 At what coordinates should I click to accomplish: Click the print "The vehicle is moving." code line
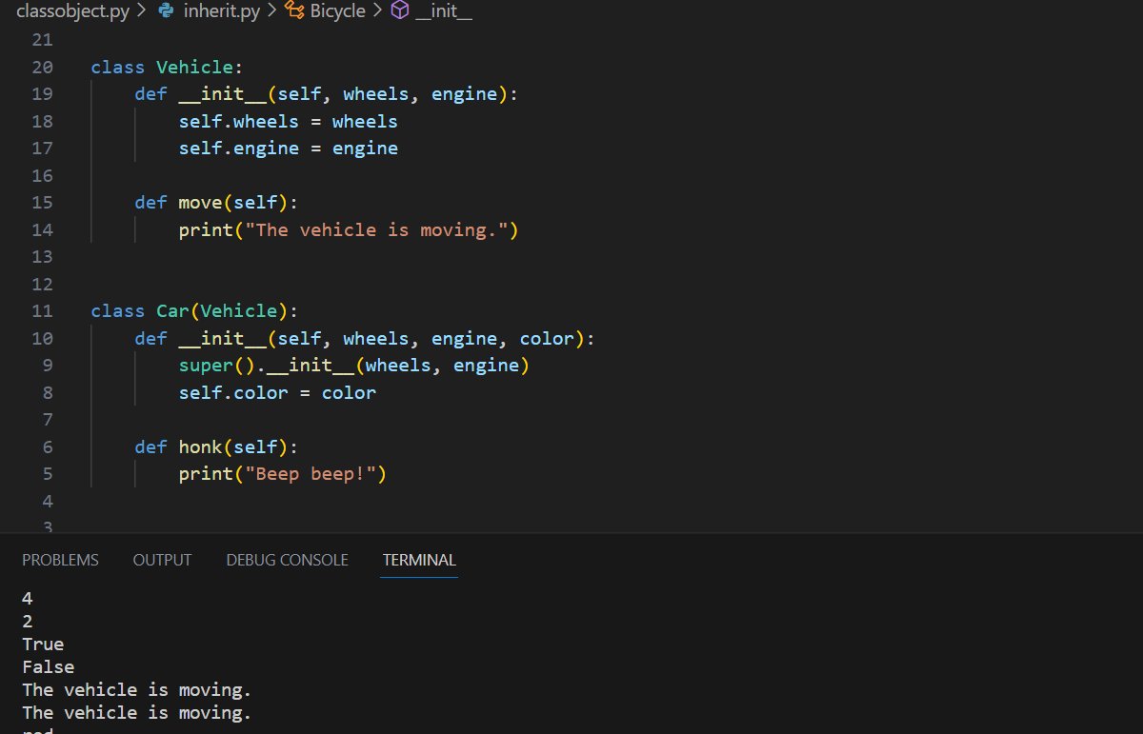coord(349,229)
